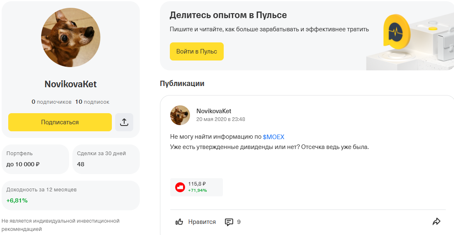Open the 10 подписок subscriptions list
The image size is (454, 235).
[x=92, y=102]
